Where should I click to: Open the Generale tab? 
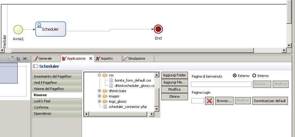pyautogui.click(x=46, y=58)
